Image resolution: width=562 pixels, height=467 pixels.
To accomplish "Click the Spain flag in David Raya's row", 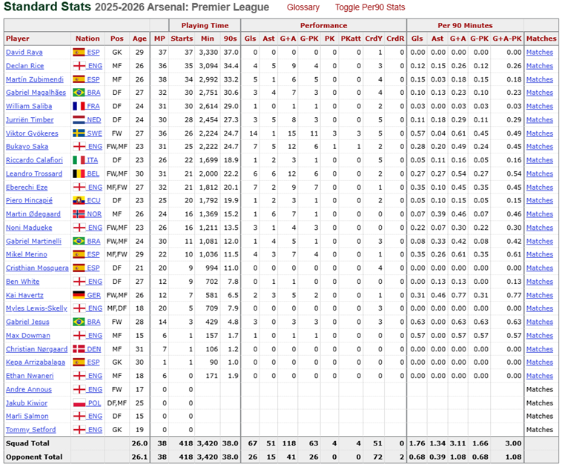I will 79,53.
